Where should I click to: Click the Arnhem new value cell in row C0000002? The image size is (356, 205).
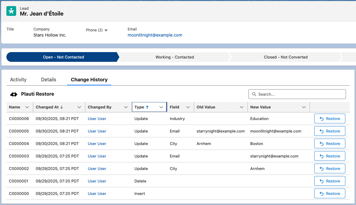click(257, 169)
